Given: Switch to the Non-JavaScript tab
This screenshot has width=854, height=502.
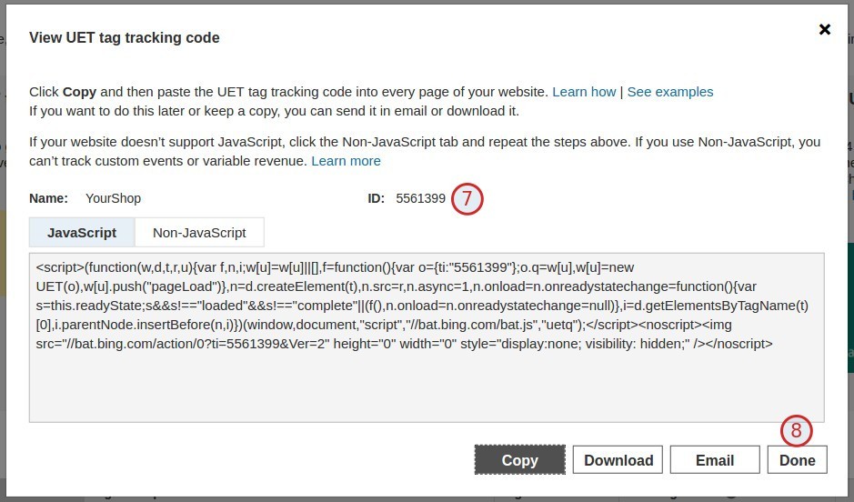Looking at the screenshot, I should click(x=199, y=233).
